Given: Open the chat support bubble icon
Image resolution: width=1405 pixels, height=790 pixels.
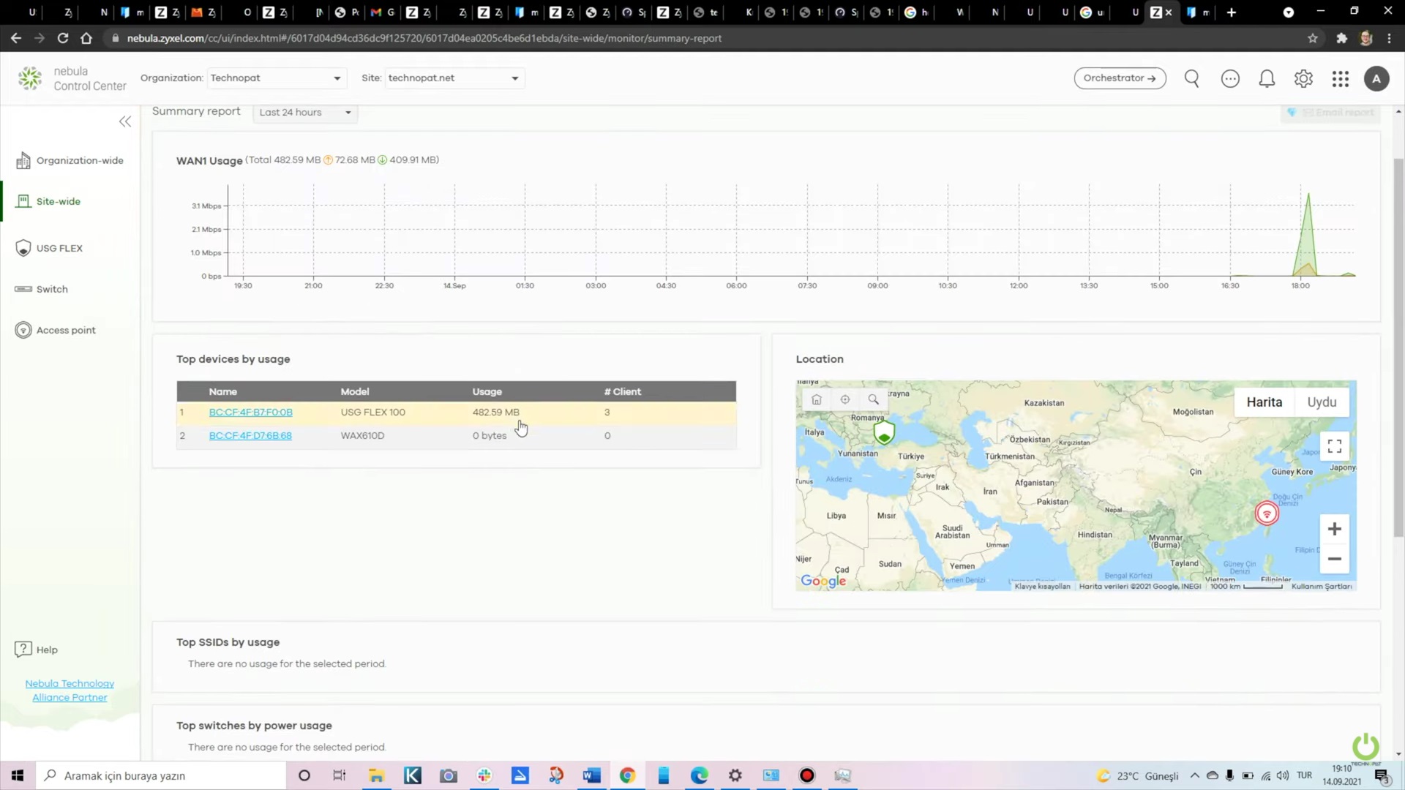Looking at the screenshot, I should pos(1230,78).
